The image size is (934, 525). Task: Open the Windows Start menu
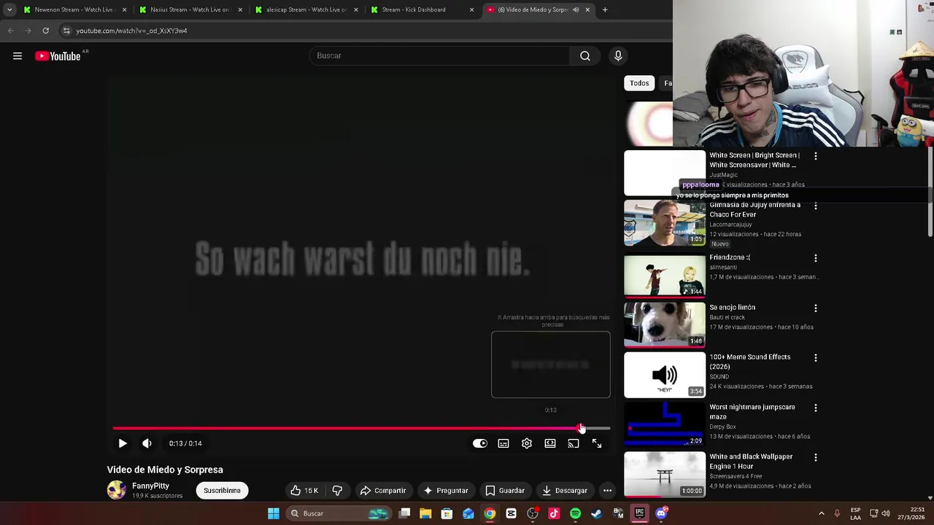click(x=274, y=513)
